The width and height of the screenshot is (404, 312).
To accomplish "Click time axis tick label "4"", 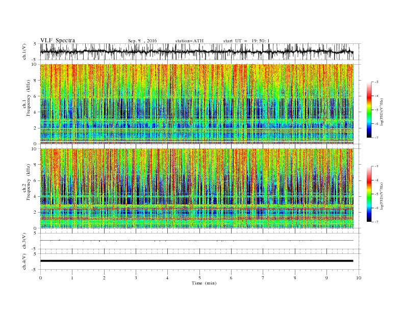I will coord(168,278).
